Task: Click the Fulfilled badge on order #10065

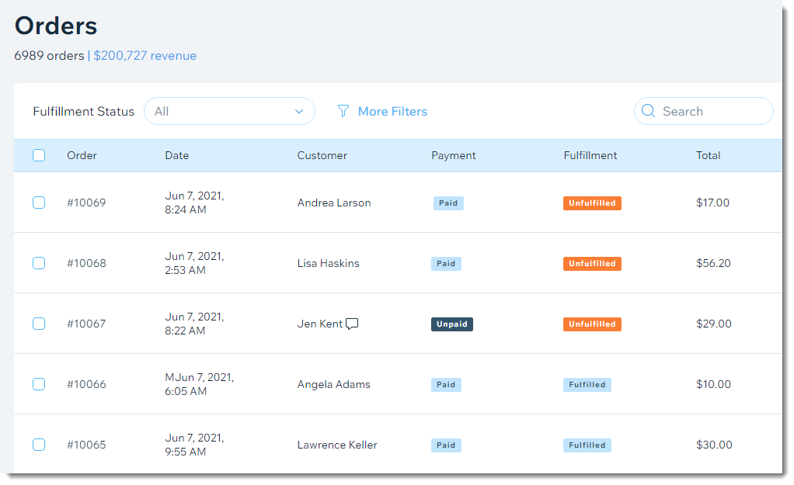Action: (587, 445)
